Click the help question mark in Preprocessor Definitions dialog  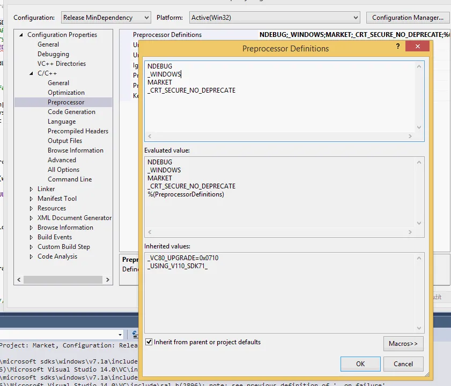pos(398,46)
